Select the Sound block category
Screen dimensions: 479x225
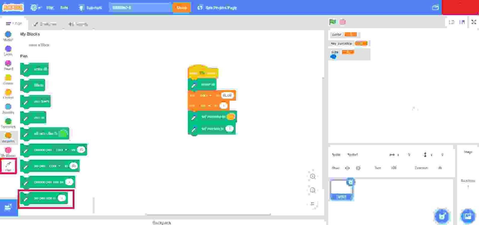(8, 65)
